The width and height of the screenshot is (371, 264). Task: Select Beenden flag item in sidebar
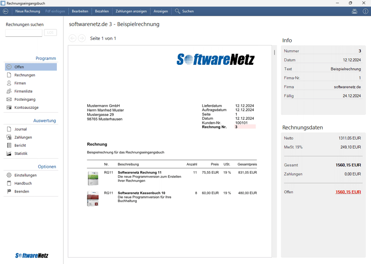22,191
